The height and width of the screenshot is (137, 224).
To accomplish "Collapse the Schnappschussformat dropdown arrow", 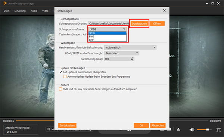I will pyautogui.click(x=124, y=29).
